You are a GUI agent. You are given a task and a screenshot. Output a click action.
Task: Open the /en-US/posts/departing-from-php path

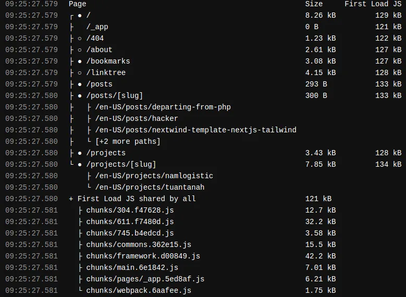(x=163, y=107)
